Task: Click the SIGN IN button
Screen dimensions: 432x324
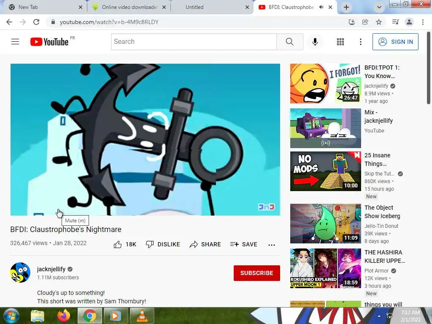Action: point(395,42)
